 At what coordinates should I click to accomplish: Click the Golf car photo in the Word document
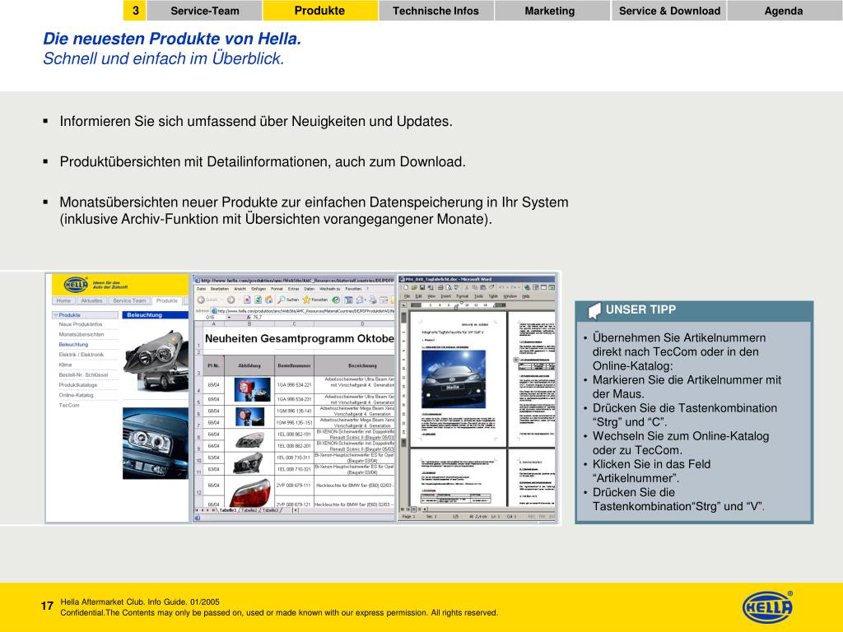(454, 379)
